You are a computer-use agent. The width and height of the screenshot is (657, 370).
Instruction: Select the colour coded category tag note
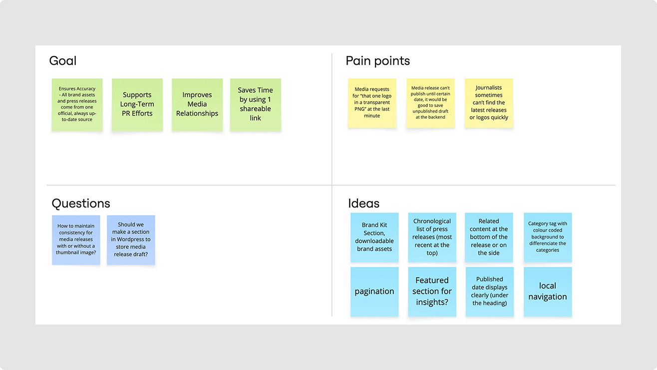point(548,237)
